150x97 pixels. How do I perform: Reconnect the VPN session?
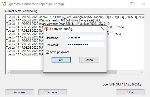(53, 92)
